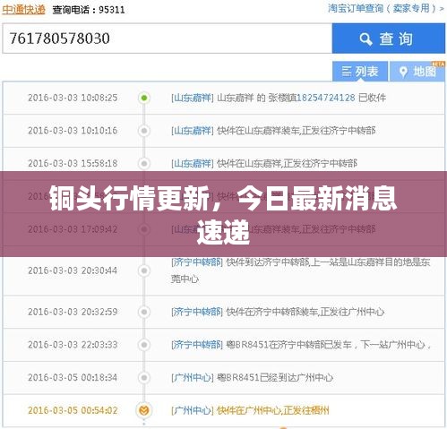The height and width of the screenshot is (429, 447).
Task: Click the map pin icon on 地图 tab
Action: [403, 72]
